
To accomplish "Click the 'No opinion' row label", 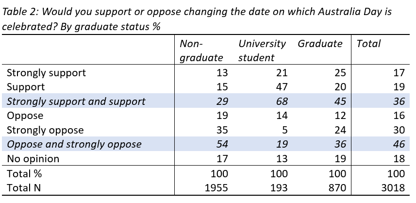I will click(x=33, y=159).
